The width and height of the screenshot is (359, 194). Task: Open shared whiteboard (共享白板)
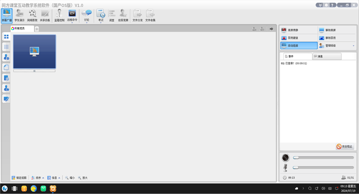coord(45,15)
